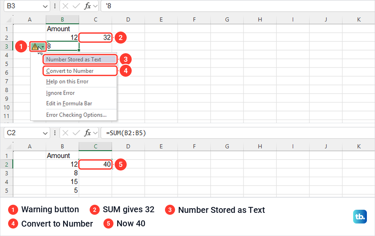This screenshot has width=375, height=236.
Task: Select the Amount header cell in the sheet totaling 32
Action: [62, 29]
